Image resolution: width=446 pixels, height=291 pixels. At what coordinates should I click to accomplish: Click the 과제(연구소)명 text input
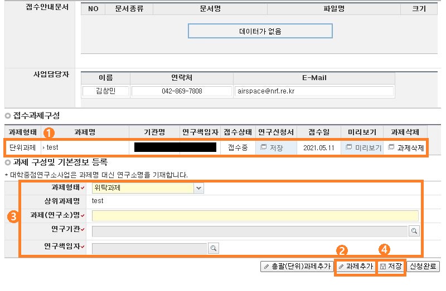pyautogui.click(x=255, y=216)
